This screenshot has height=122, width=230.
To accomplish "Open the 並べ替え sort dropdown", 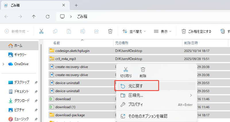I will pos(134,32).
